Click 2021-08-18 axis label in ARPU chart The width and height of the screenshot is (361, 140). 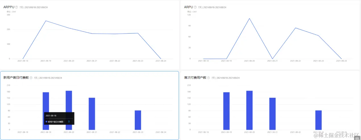pos(203,61)
